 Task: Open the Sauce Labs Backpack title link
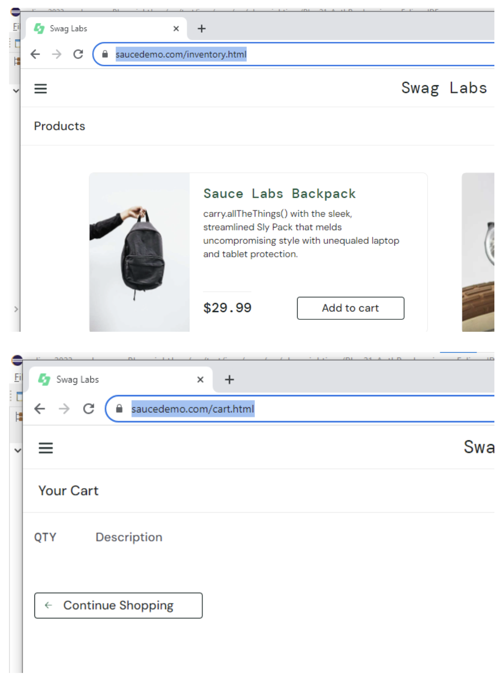click(279, 194)
